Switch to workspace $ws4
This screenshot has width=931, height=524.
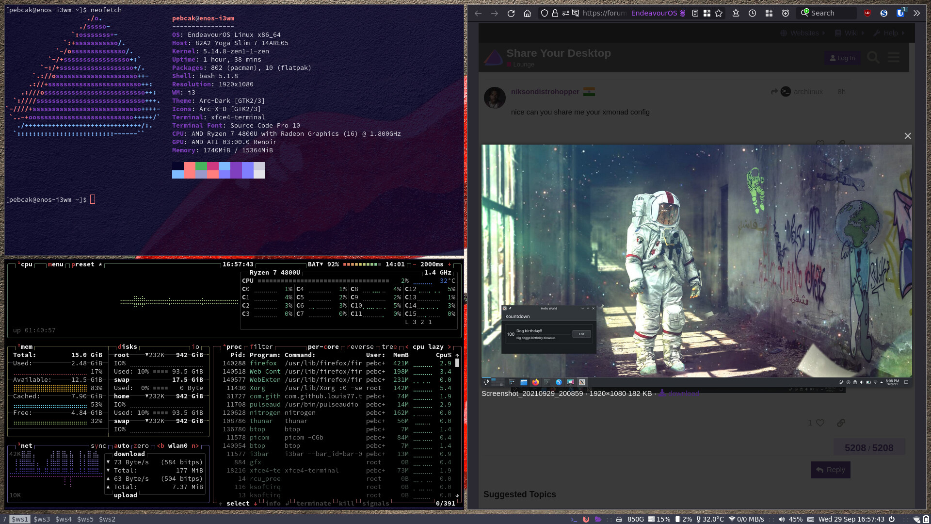64,519
